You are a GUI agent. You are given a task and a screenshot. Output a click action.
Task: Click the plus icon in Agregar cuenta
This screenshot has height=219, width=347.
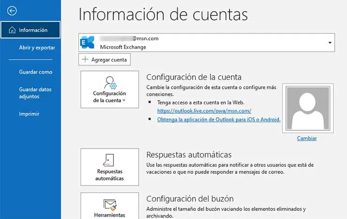[85, 59]
